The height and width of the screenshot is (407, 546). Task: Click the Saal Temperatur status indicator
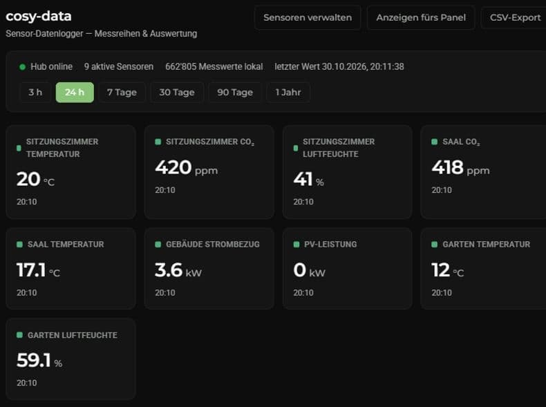click(x=19, y=245)
